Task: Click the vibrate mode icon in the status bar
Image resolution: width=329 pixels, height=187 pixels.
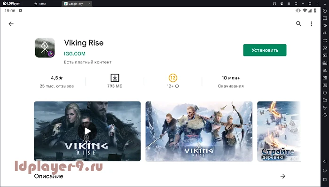Action: pyautogui.click(x=298, y=10)
